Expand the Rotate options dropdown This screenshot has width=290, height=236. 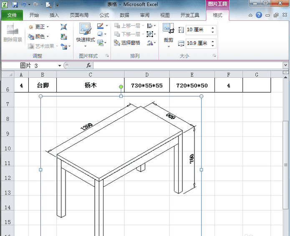155,43
